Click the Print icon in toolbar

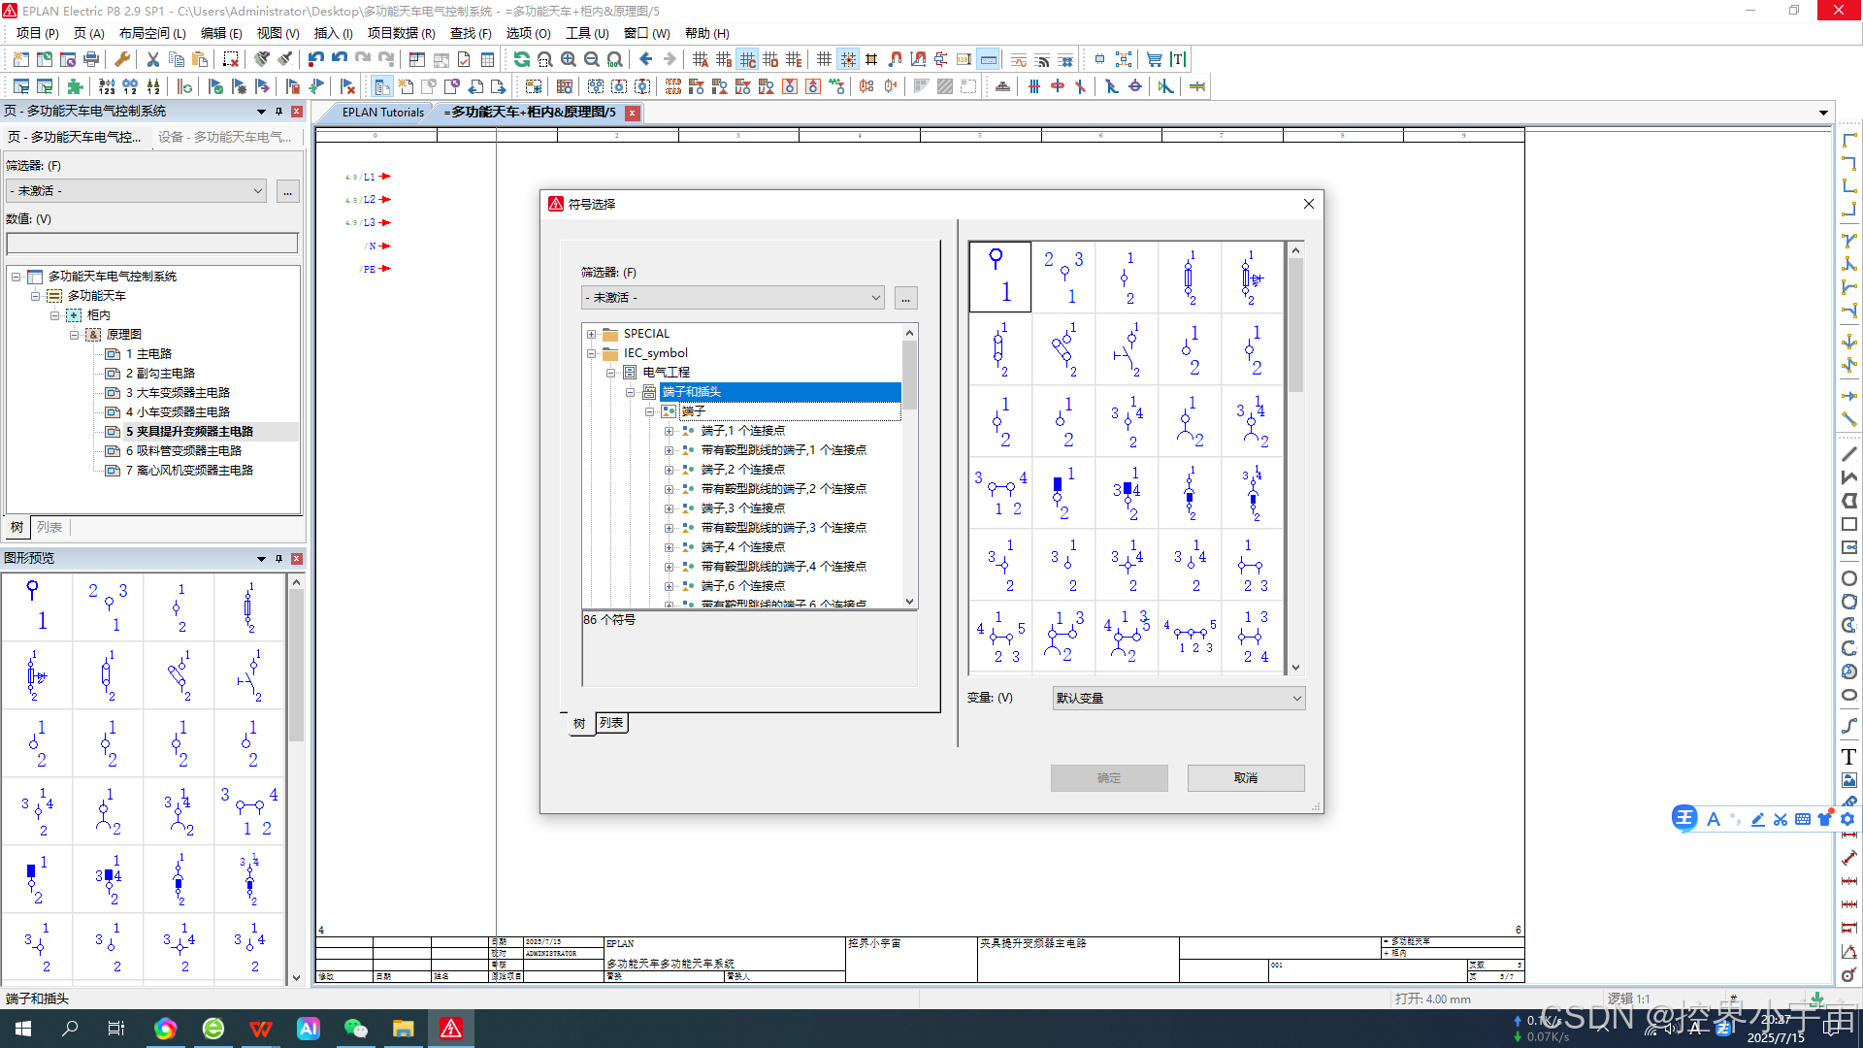(x=91, y=59)
